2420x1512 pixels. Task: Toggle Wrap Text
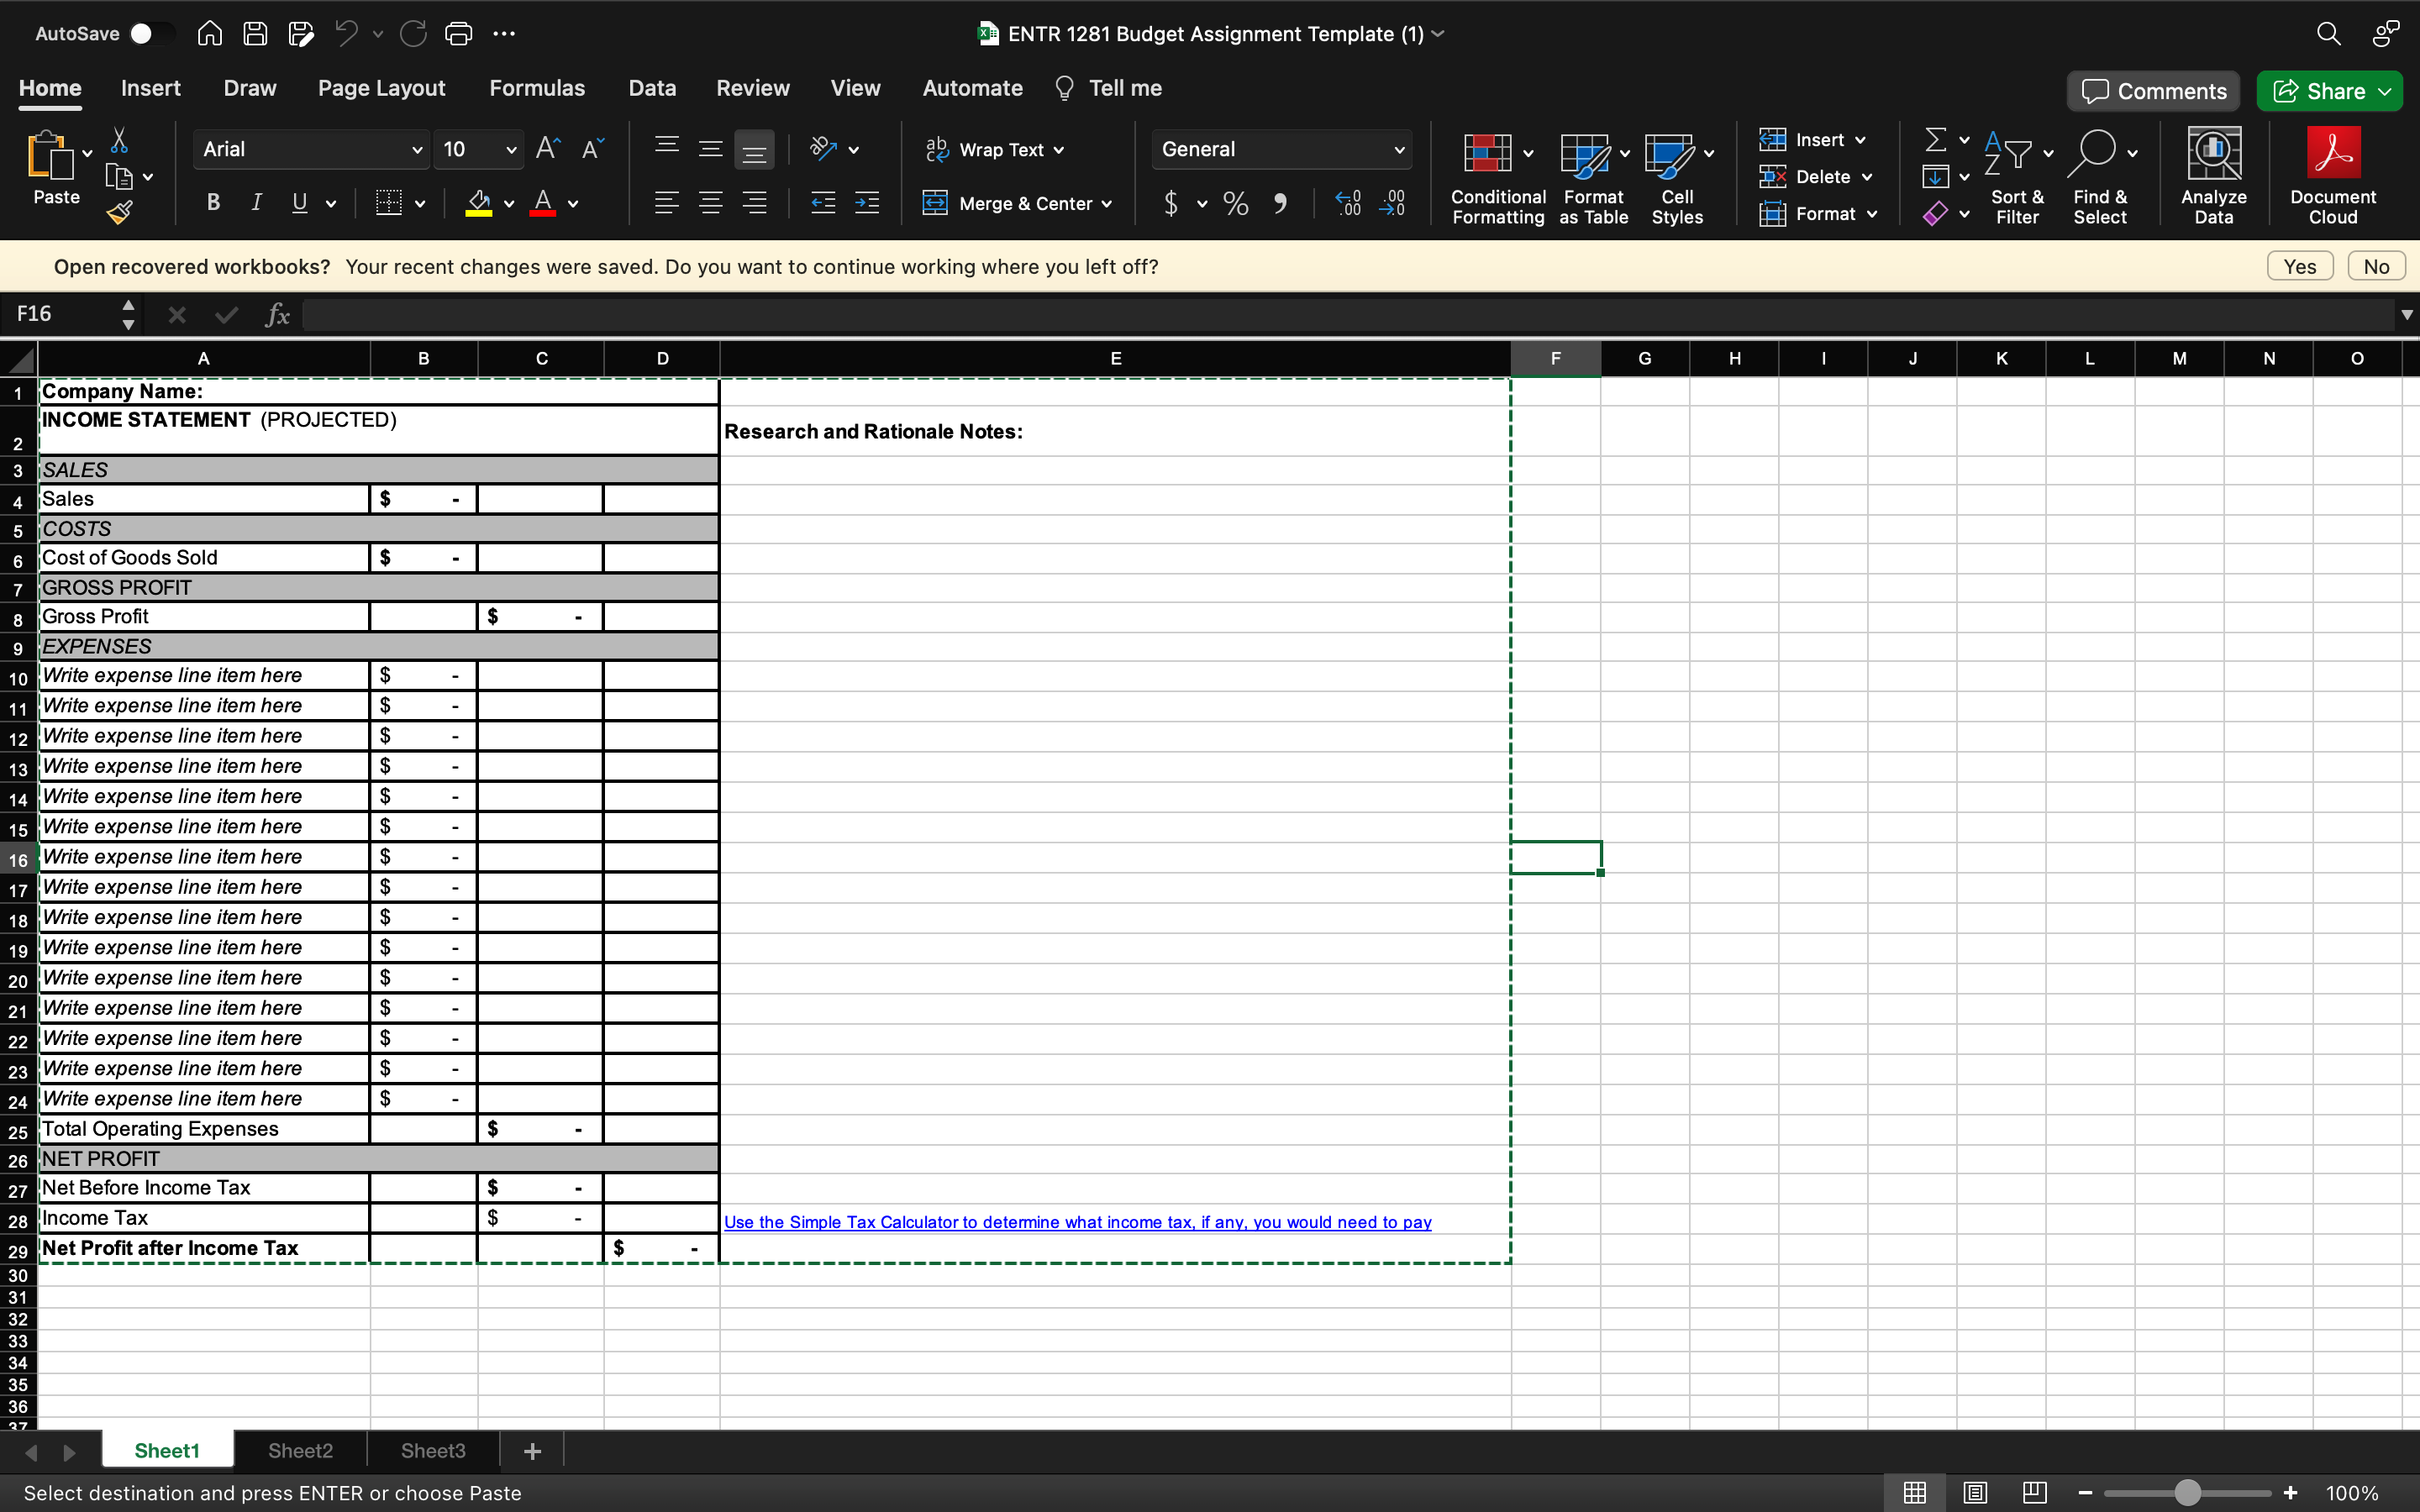994,149
